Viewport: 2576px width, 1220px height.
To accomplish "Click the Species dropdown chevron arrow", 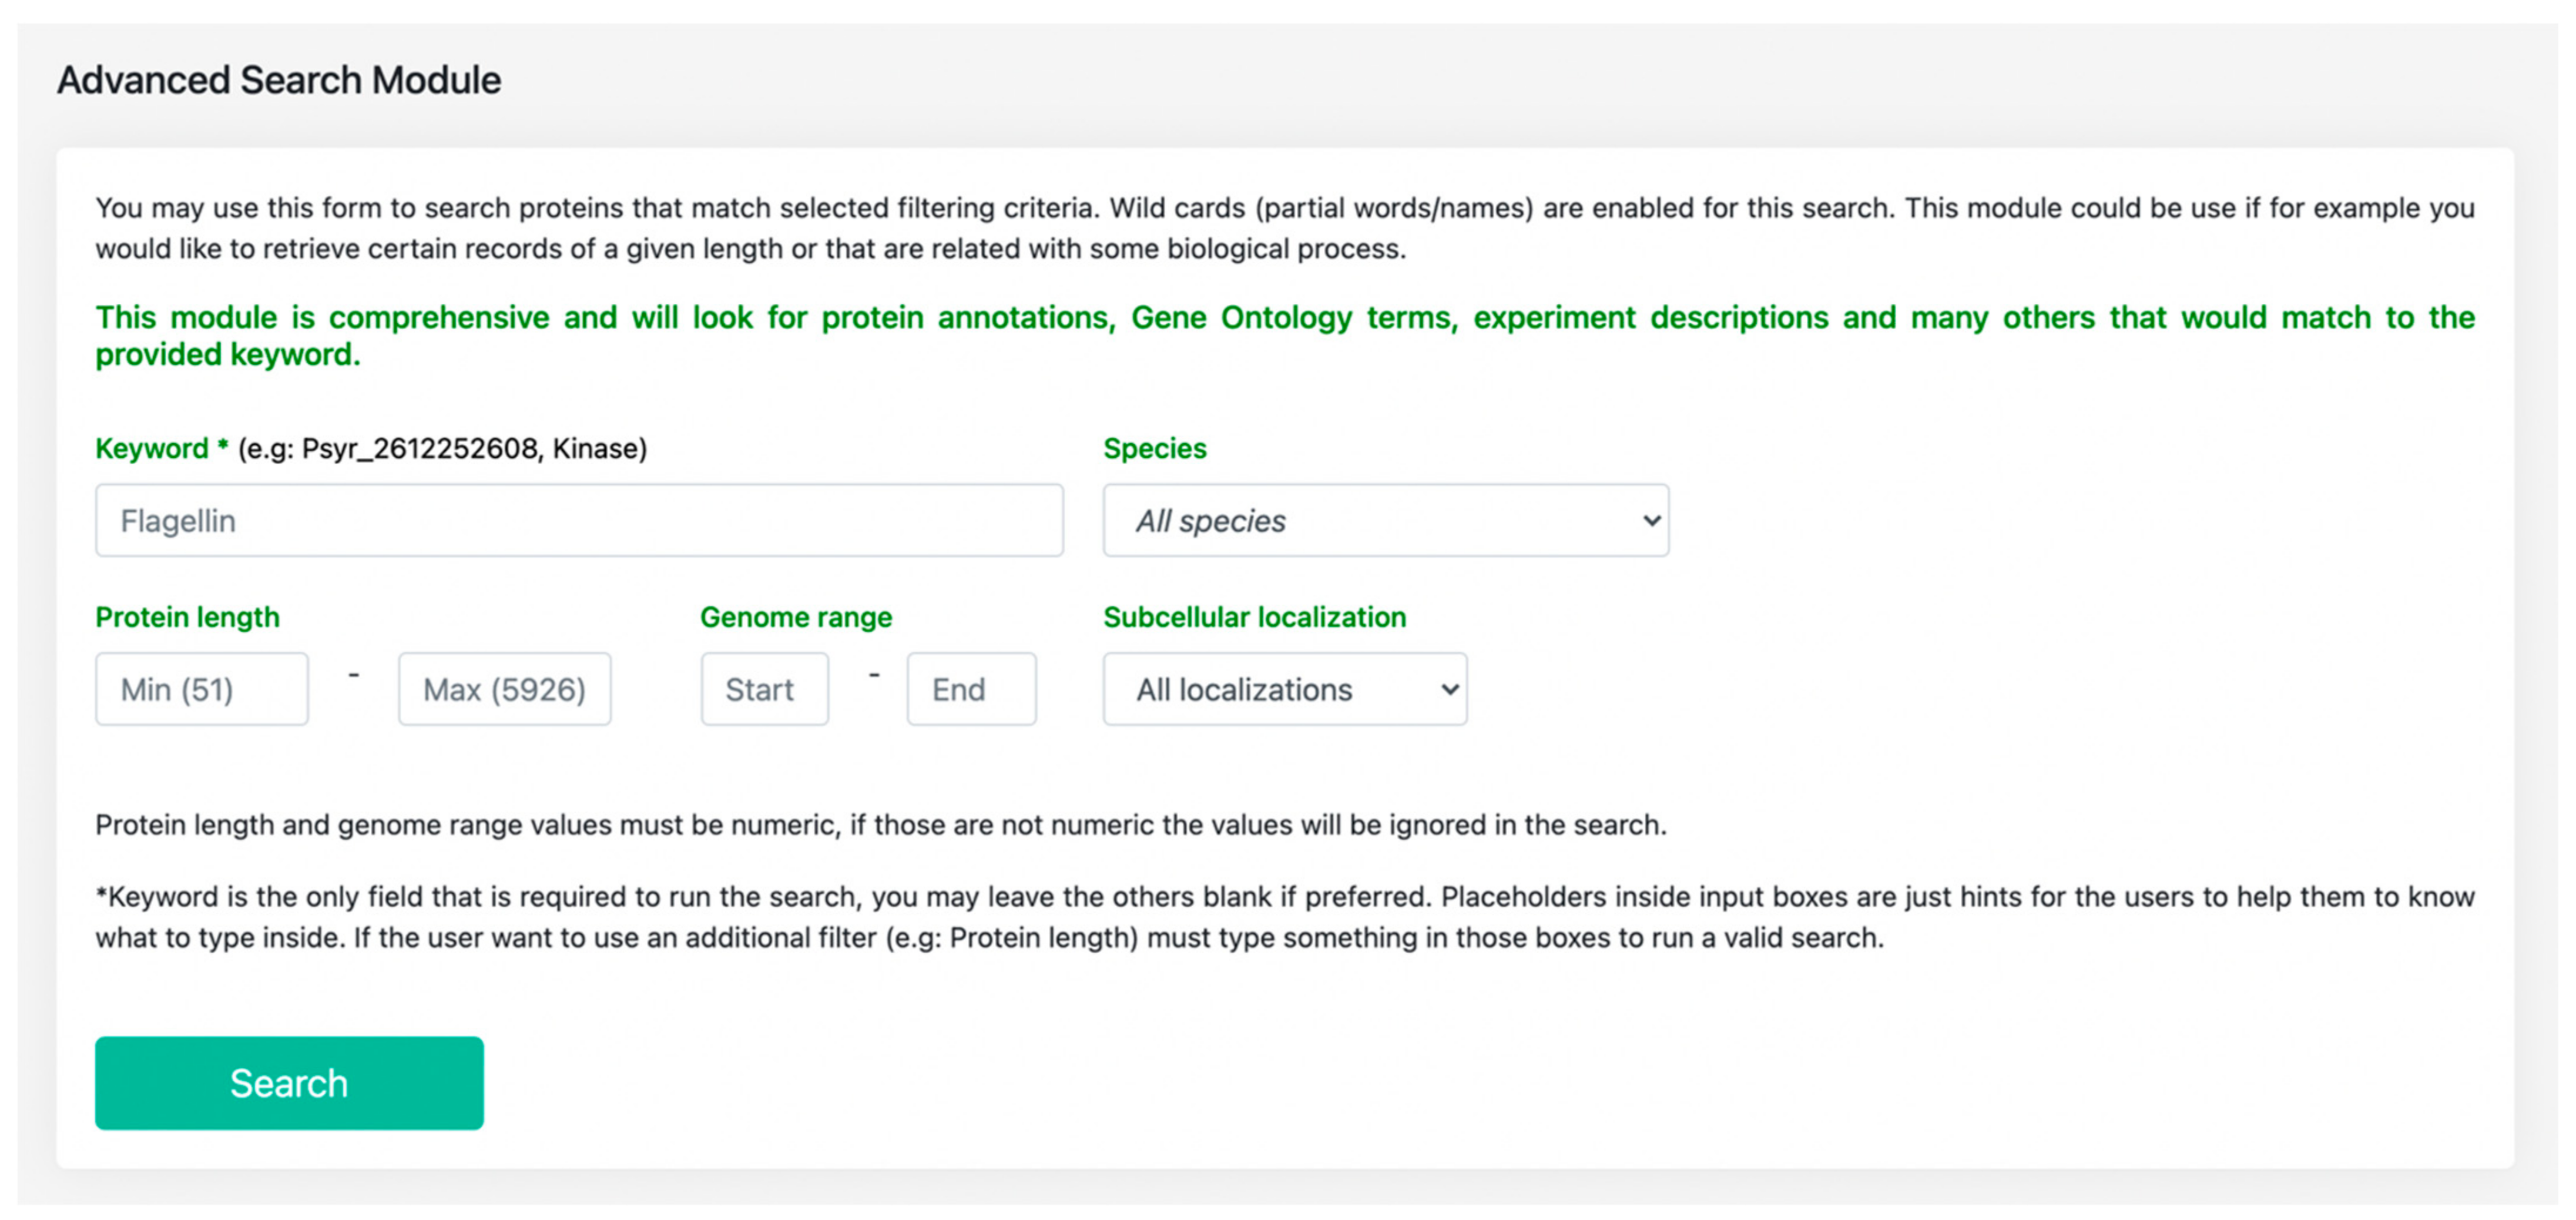I will (1651, 520).
